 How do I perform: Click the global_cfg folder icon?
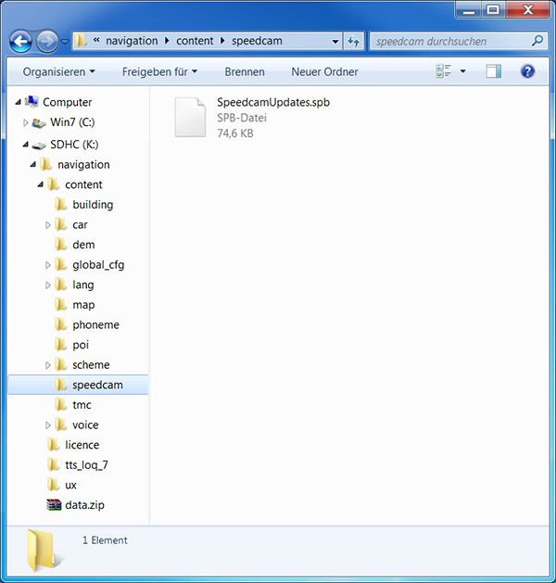tap(60, 264)
